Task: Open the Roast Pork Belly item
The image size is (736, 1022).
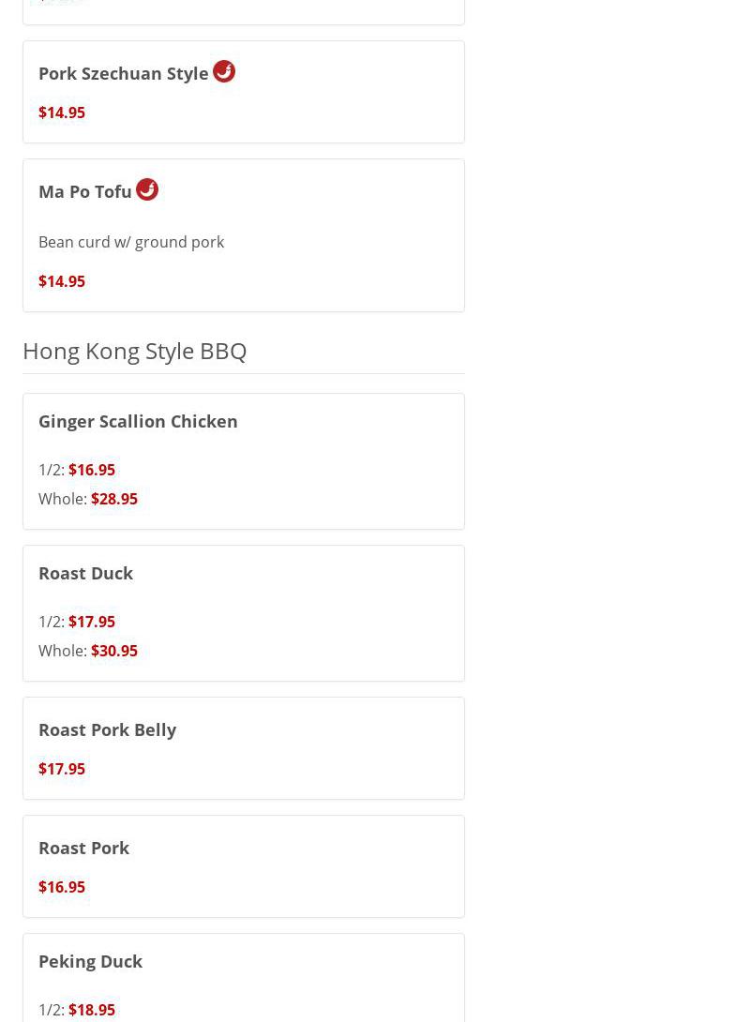Action: [x=107, y=729]
